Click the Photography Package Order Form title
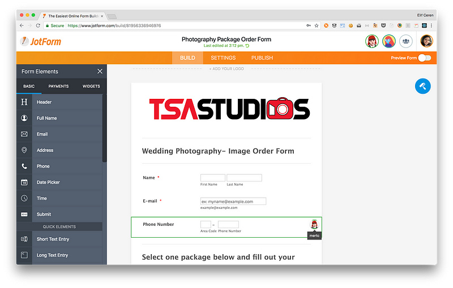Screen dimensions: 453x288 coord(226,39)
